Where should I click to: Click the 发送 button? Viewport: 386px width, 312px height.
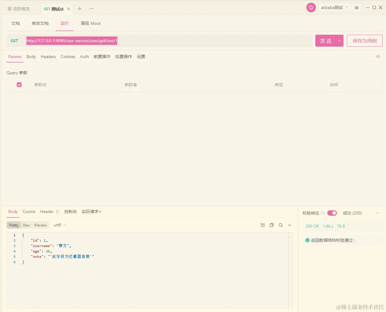click(x=326, y=41)
